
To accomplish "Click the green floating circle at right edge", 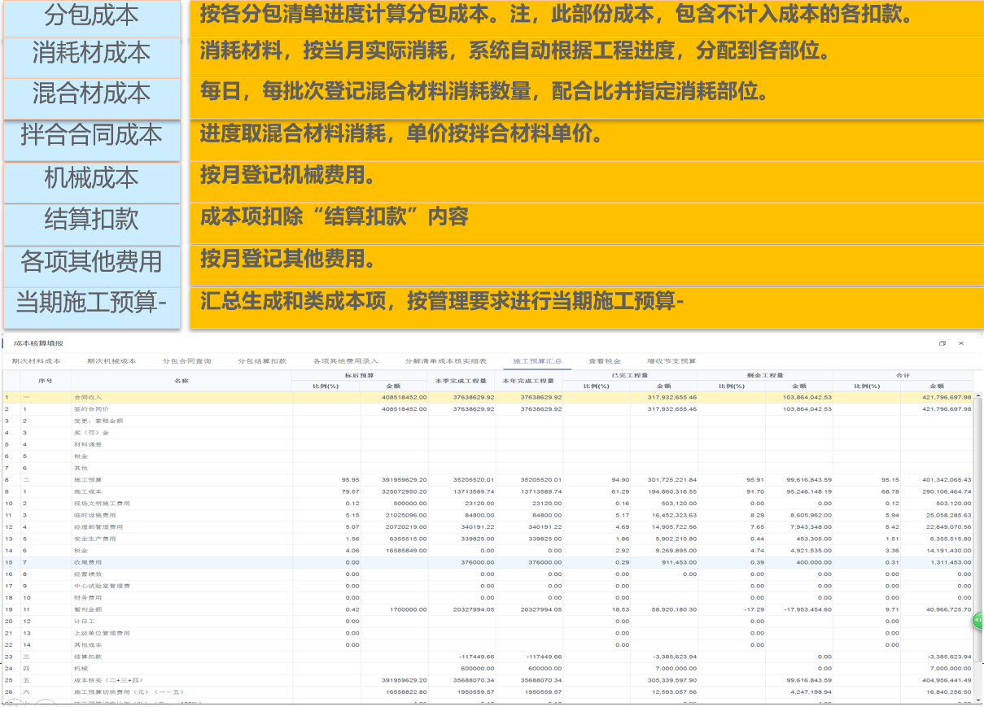I will 977,621.
